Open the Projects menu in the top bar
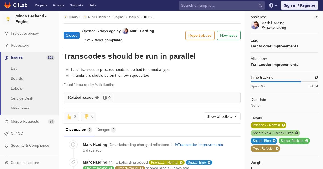The height and width of the screenshot is (169, 323). click(41, 5)
